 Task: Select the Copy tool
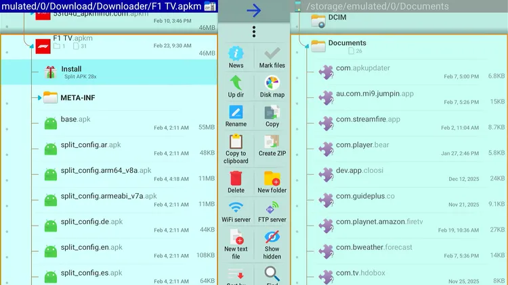(272, 116)
